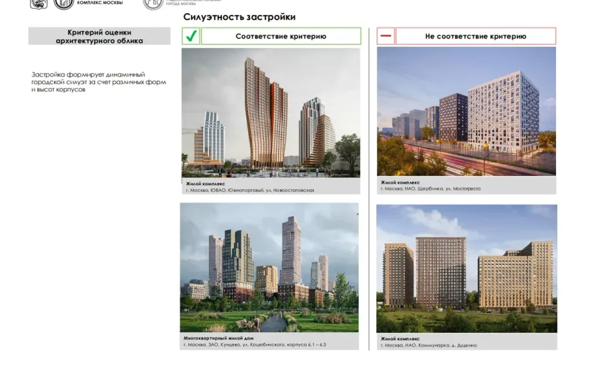The width and height of the screenshot is (597, 370).
Task: Click the 'Комплекс Москвы' logo text
Action: [99, 2]
